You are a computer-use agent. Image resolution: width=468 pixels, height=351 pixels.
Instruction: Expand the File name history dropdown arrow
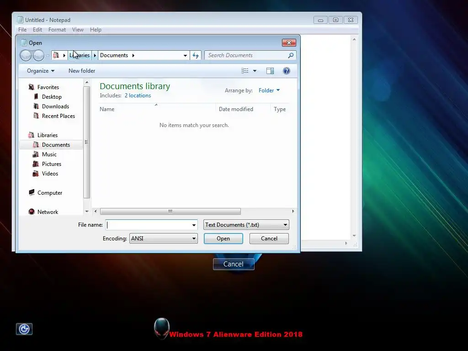coord(194,225)
